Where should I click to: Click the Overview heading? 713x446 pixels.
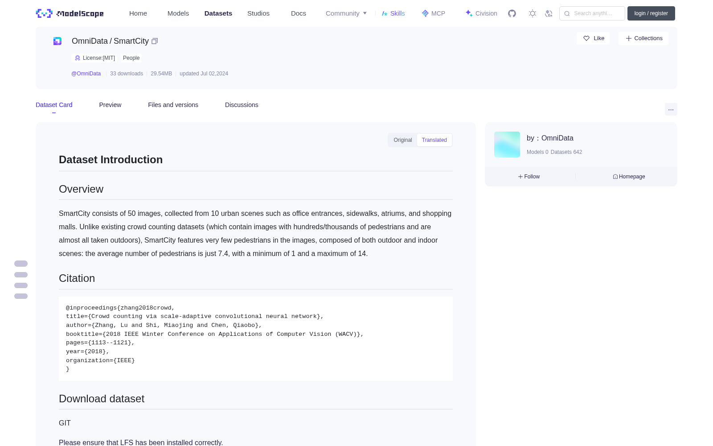[81, 189]
